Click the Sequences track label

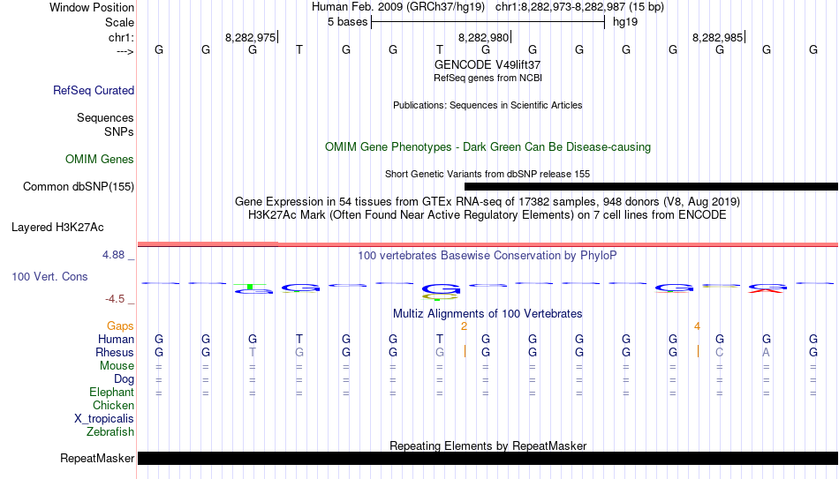(x=105, y=117)
